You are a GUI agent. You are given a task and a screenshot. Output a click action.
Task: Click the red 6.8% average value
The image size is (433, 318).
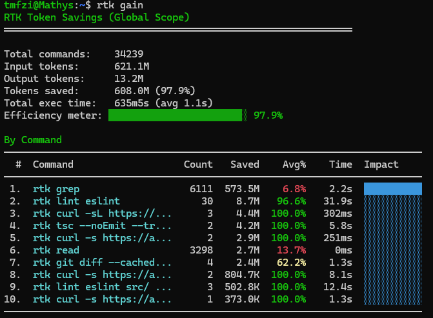[294, 189]
